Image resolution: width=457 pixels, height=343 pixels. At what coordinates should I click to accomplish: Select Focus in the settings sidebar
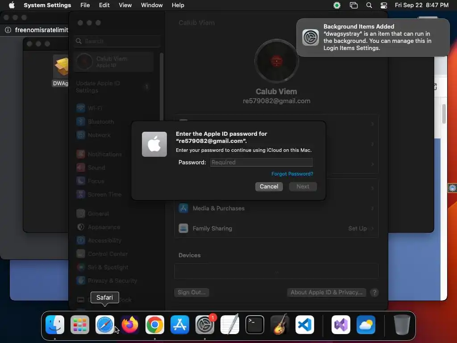[x=114, y=181]
